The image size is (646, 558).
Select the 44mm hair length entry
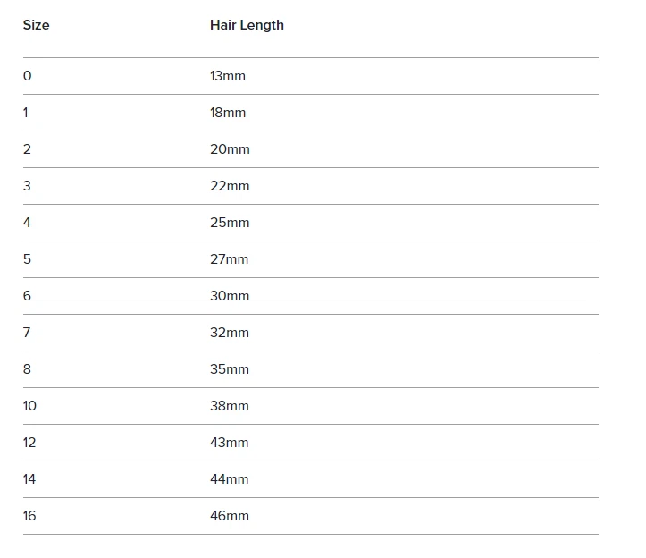point(230,479)
